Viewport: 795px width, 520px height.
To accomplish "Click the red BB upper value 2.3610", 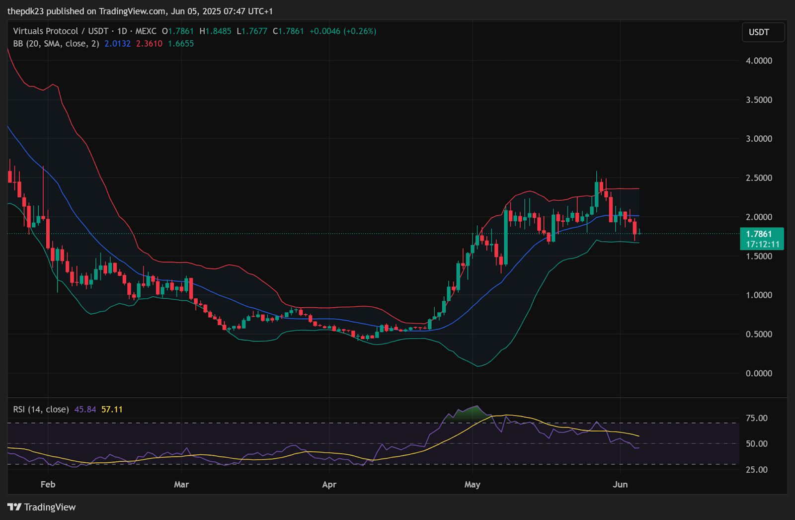I will point(149,44).
